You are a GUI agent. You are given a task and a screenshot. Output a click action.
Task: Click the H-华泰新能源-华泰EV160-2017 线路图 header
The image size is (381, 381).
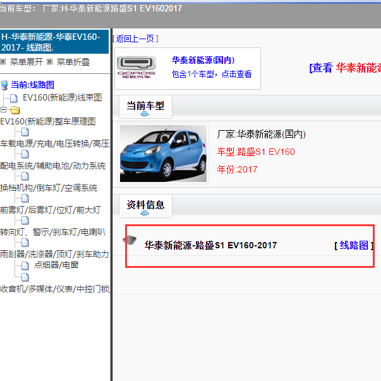[x=54, y=42]
